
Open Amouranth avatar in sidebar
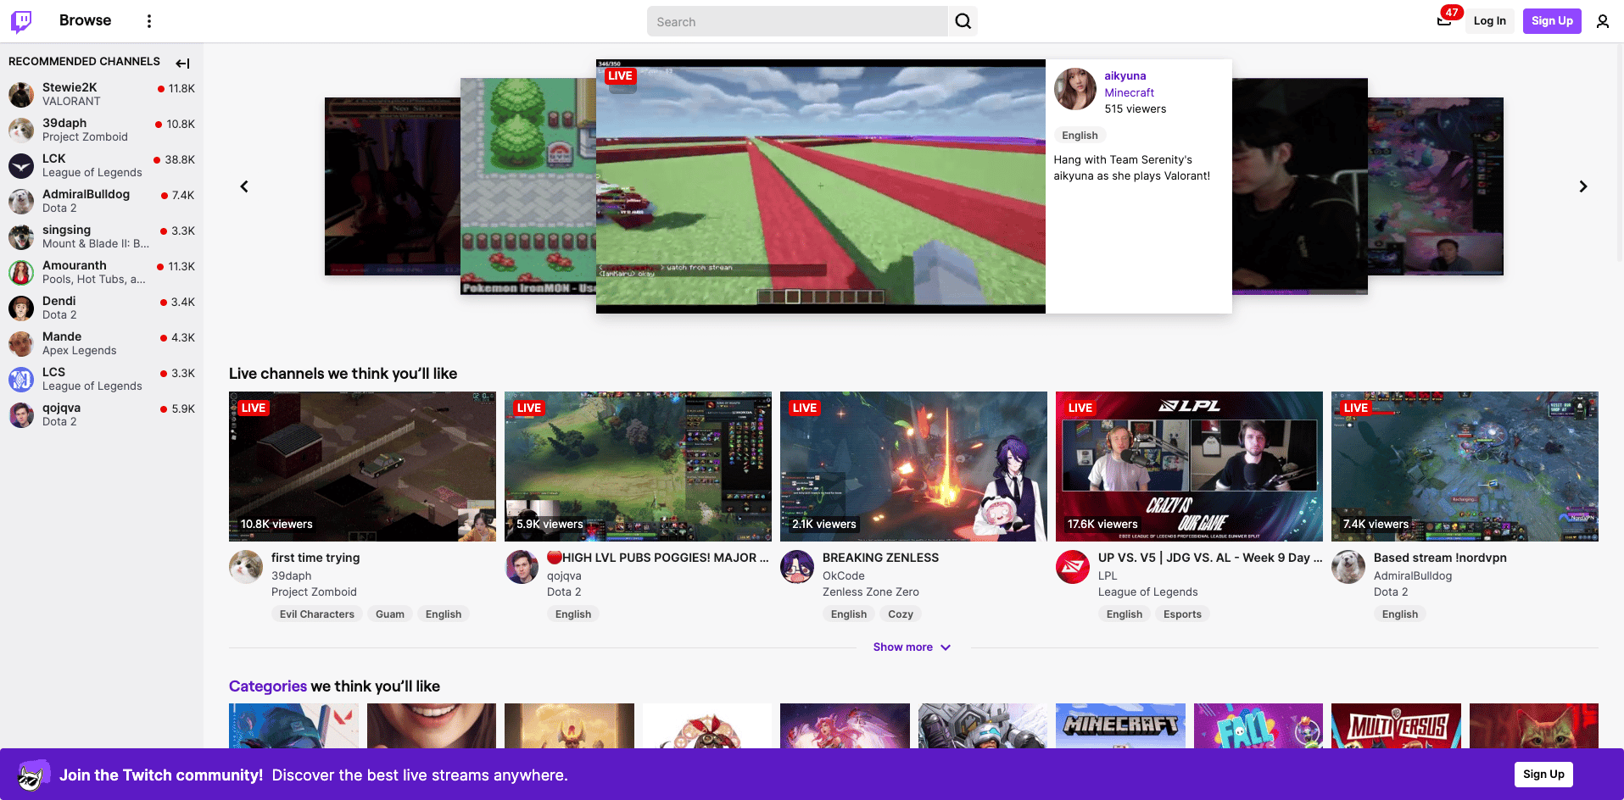pos(21,272)
